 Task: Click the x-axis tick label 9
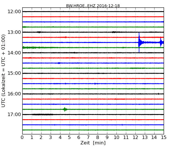(x=107, y=138)
